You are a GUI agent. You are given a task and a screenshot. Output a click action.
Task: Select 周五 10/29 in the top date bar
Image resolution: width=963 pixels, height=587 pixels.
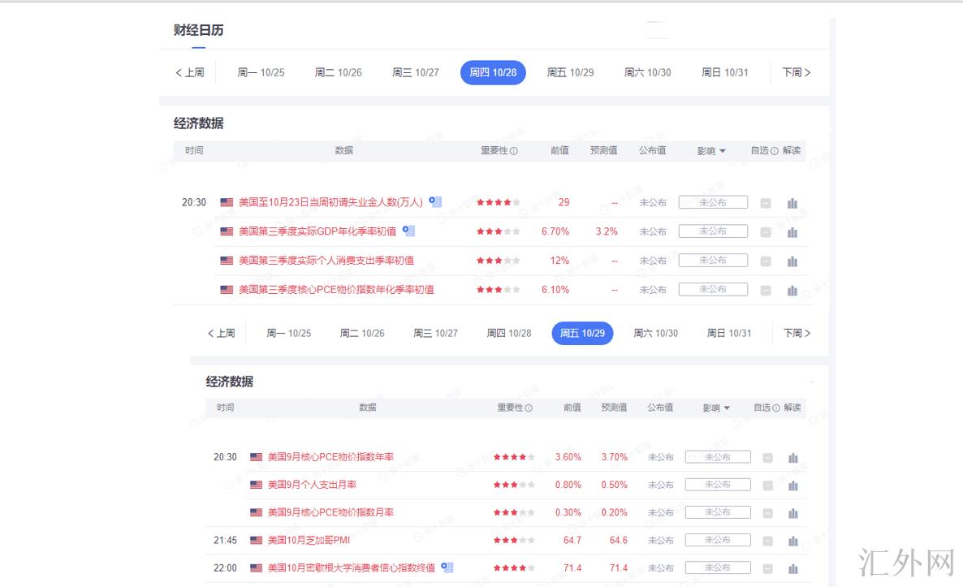pyautogui.click(x=571, y=72)
